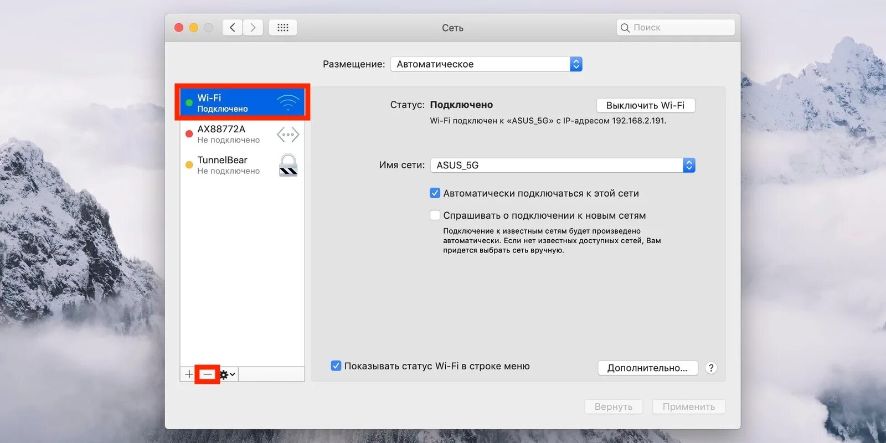886x443 pixels.
Task: Enable asking to join new networks
Action: pos(435,215)
